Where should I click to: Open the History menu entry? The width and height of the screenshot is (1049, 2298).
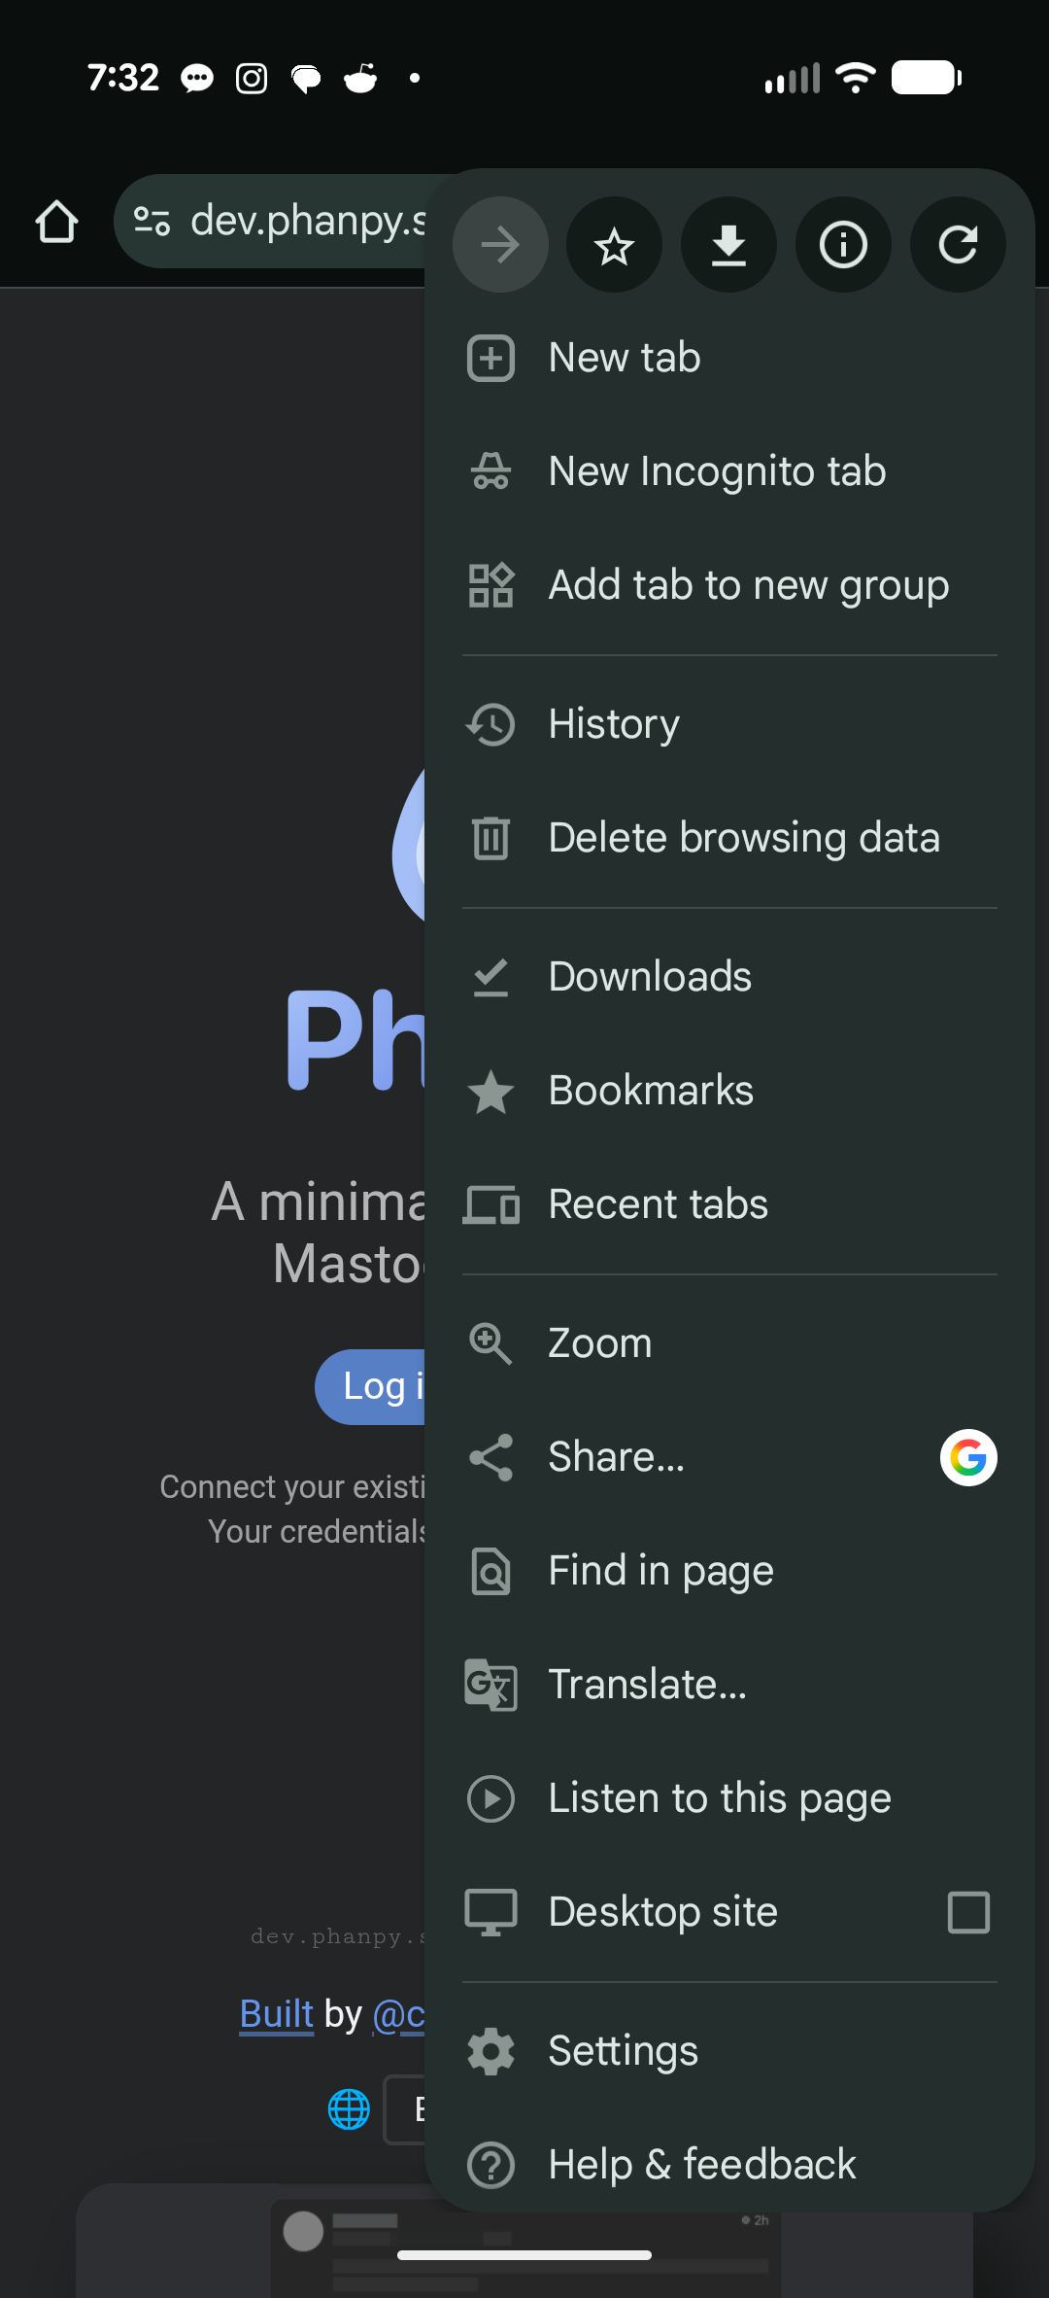614,724
